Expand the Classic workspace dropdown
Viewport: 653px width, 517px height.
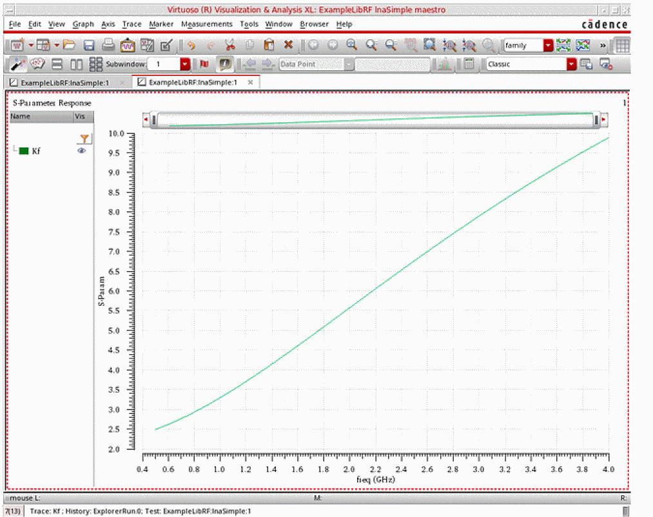click(570, 64)
